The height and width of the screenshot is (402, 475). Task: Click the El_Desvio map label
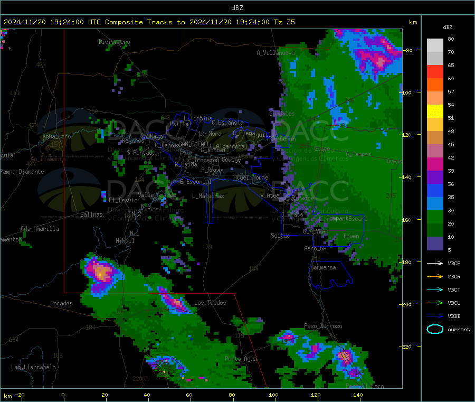click(123, 200)
